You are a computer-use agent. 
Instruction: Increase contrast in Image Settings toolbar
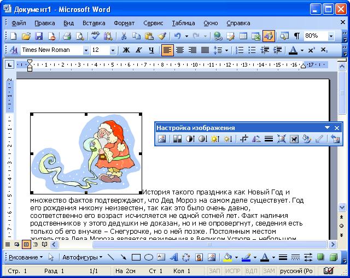point(190,139)
